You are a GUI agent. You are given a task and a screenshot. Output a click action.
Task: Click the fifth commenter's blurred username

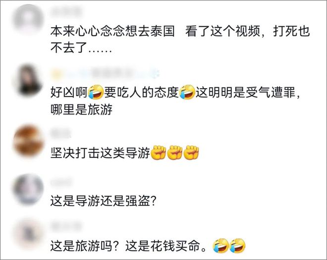point(66,227)
